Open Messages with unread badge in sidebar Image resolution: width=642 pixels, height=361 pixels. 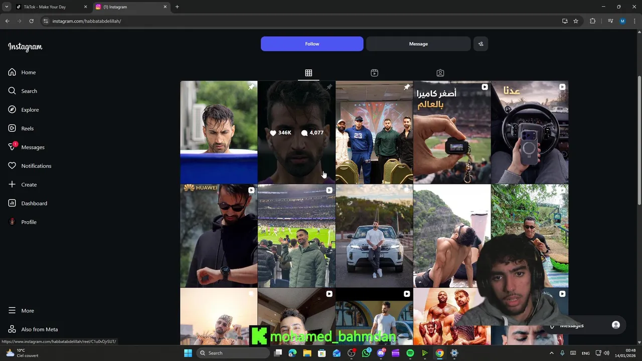pyautogui.click(x=26, y=147)
